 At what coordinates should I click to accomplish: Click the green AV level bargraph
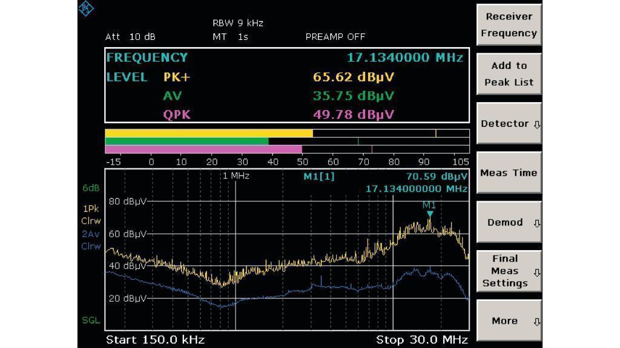tap(186, 141)
